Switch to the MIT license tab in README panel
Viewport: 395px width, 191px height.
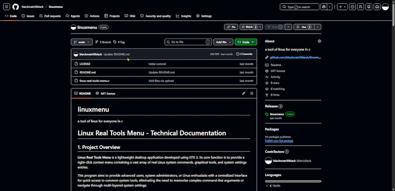click(x=105, y=93)
